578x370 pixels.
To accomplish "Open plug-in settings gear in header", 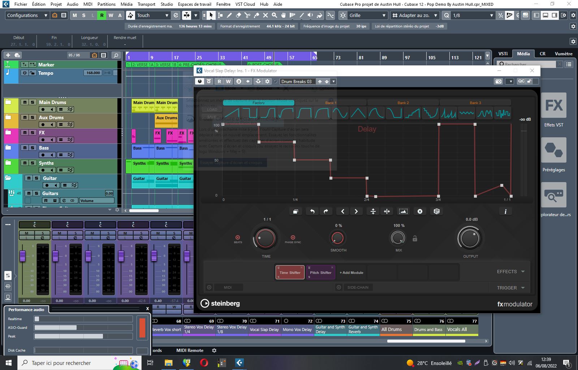I will [267, 81].
